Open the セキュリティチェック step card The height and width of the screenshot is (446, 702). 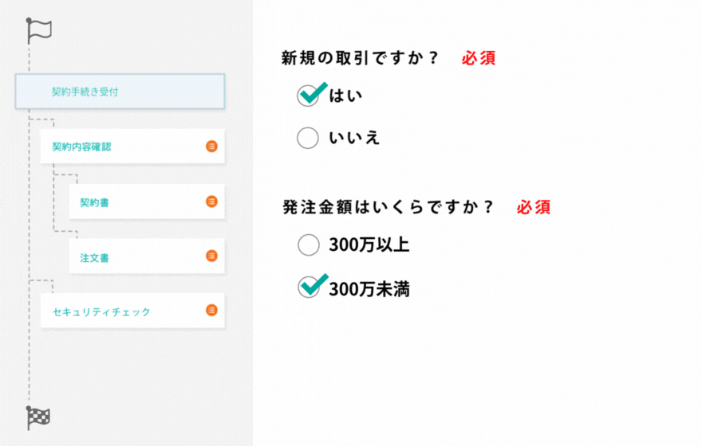[x=120, y=311]
